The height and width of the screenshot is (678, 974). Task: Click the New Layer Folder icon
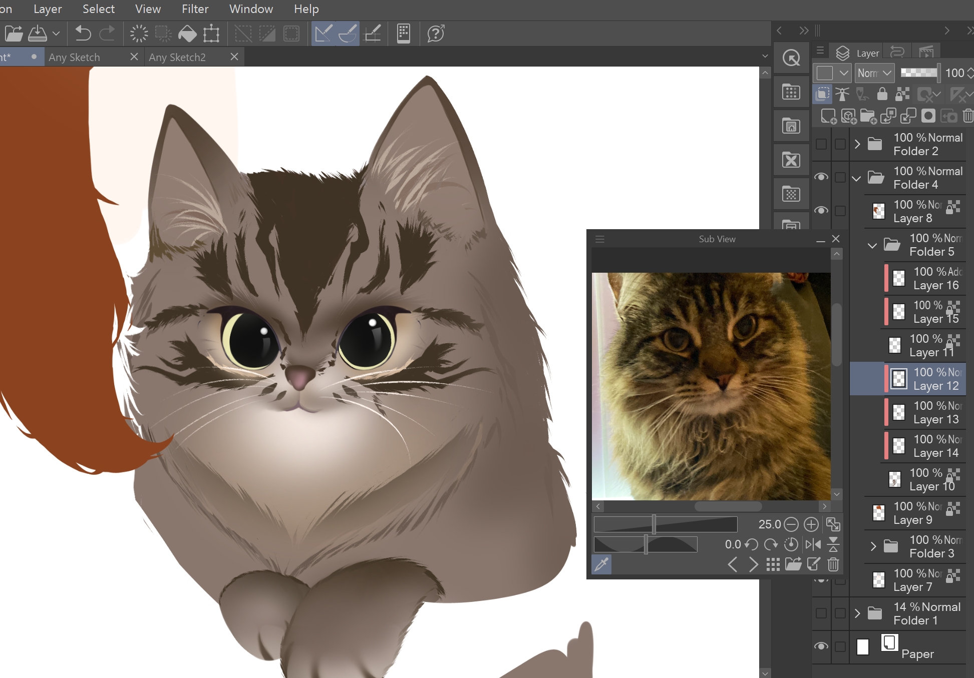pos(868,116)
